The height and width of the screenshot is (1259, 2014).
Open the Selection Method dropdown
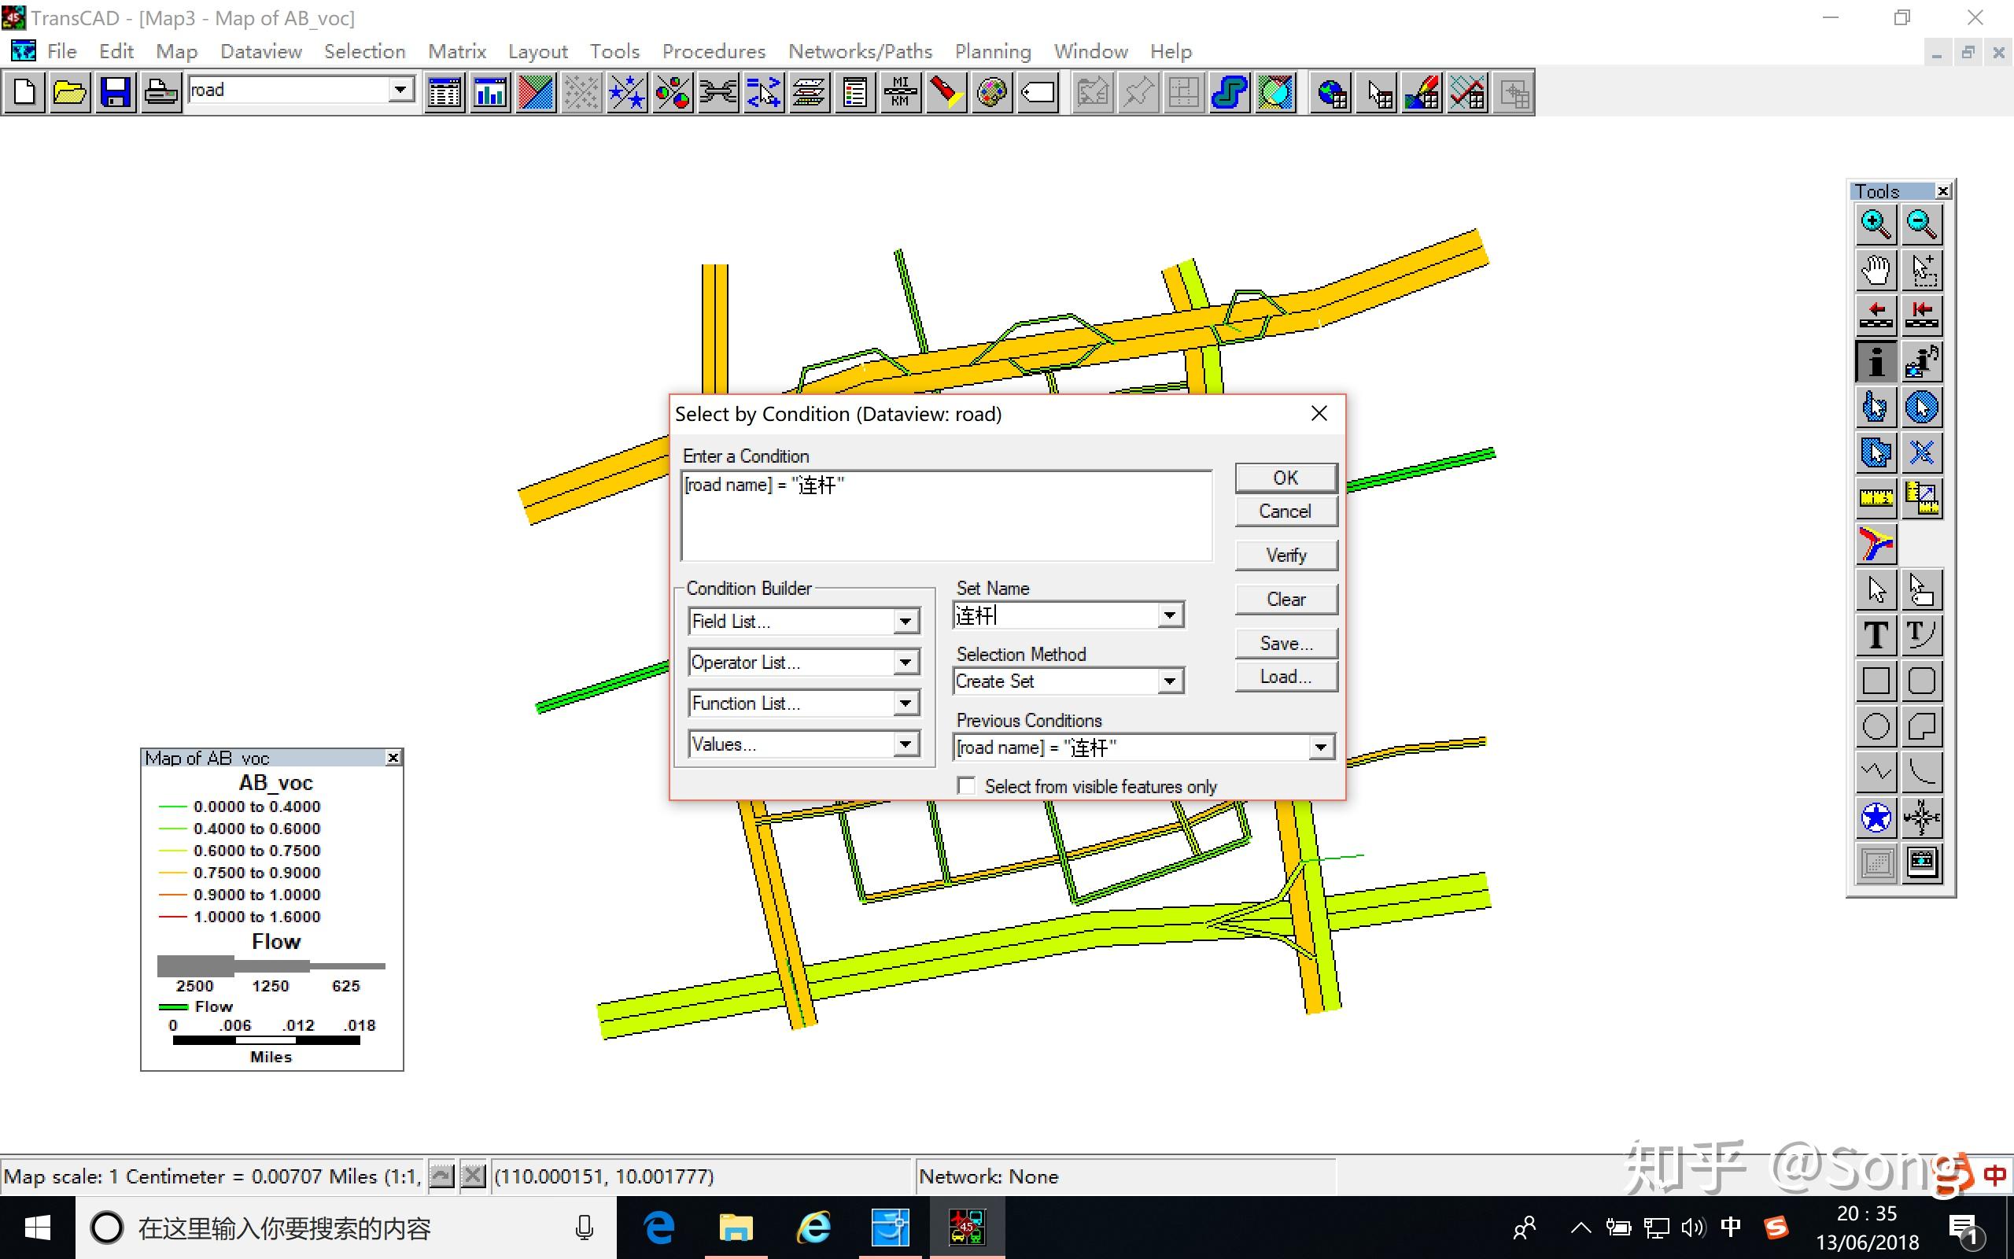(1169, 681)
